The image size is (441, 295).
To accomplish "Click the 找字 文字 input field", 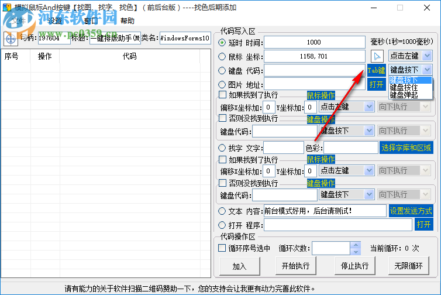I will click(x=284, y=147).
